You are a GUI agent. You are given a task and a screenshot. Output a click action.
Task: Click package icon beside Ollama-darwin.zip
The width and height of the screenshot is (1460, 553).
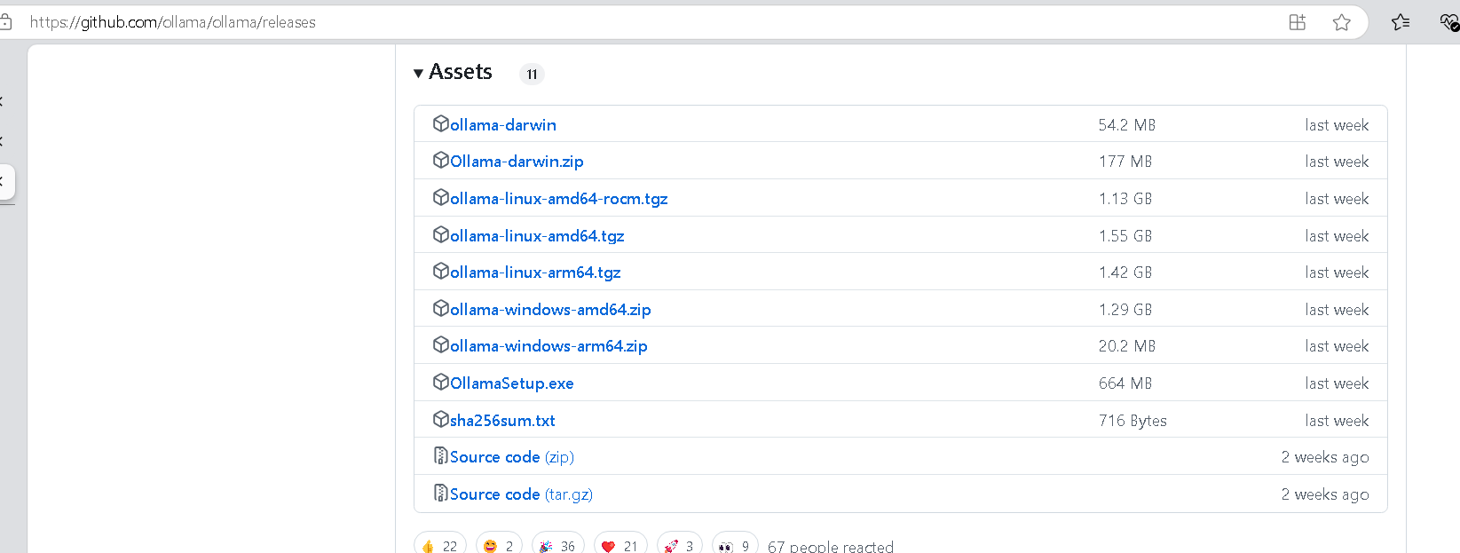(440, 160)
